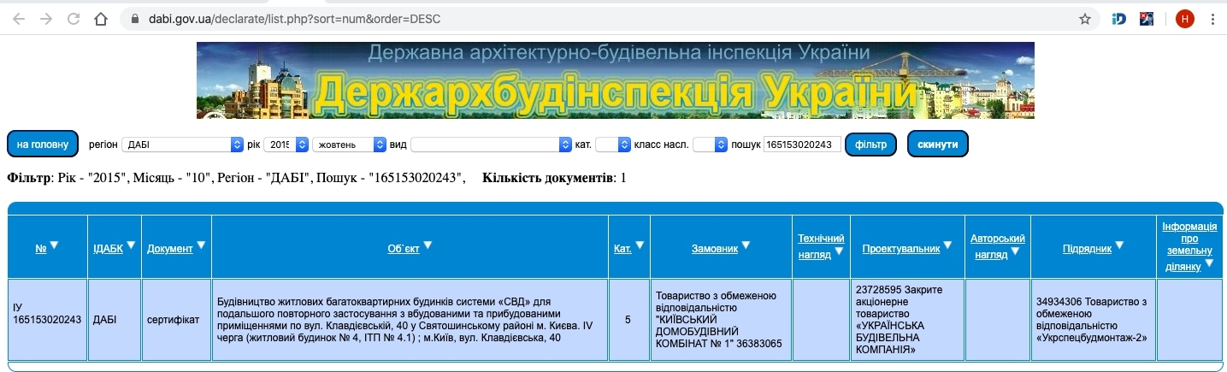Click the sort arrow beside № column
The height and width of the screenshot is (372, 1227).
pos(54,245)
